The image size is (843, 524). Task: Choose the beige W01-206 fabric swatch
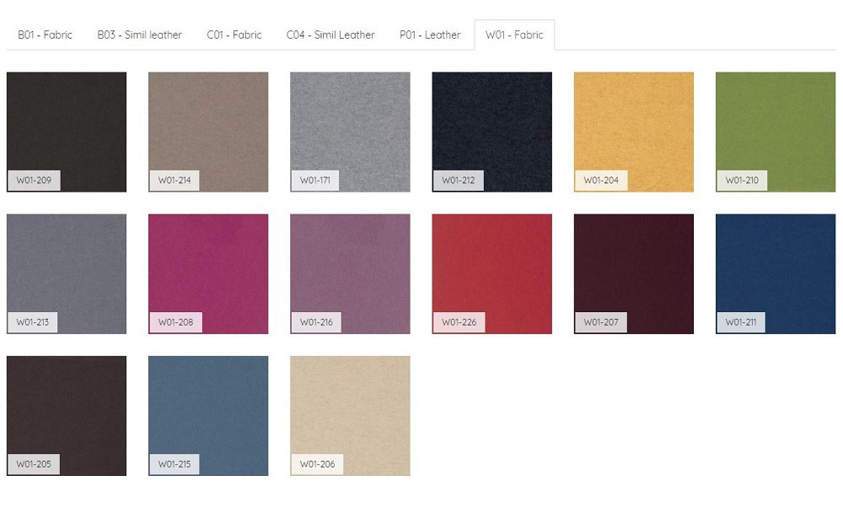(350, 415)
